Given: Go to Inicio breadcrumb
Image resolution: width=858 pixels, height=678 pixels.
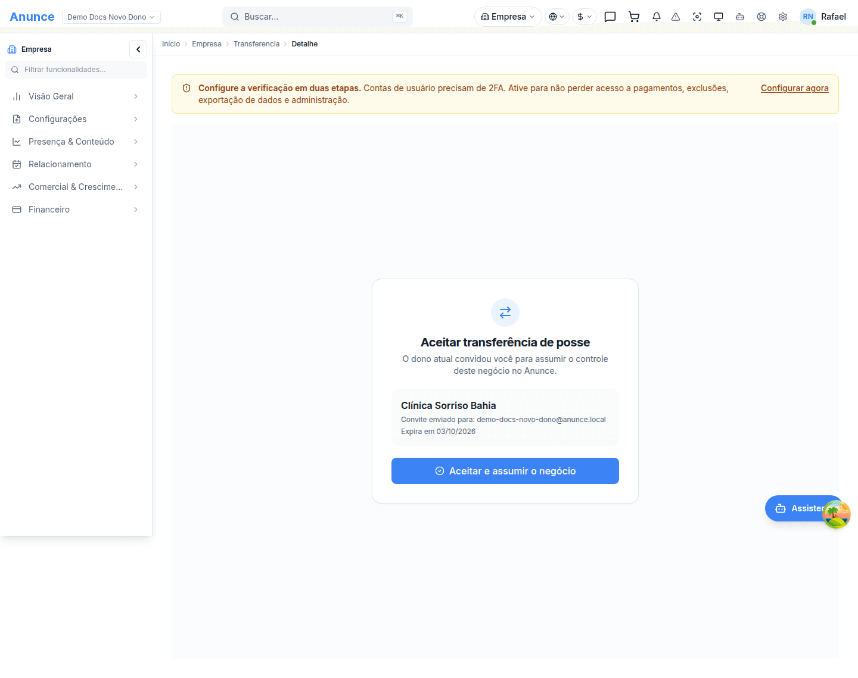Looking at the screenshot, I should pos(171,44).
